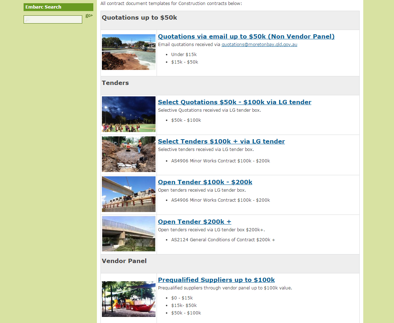Screen dimensions: 394x323
Task: Select AS2124 General Conditions of Contract item
Action: pyautogui.click(x=223, y=240)
